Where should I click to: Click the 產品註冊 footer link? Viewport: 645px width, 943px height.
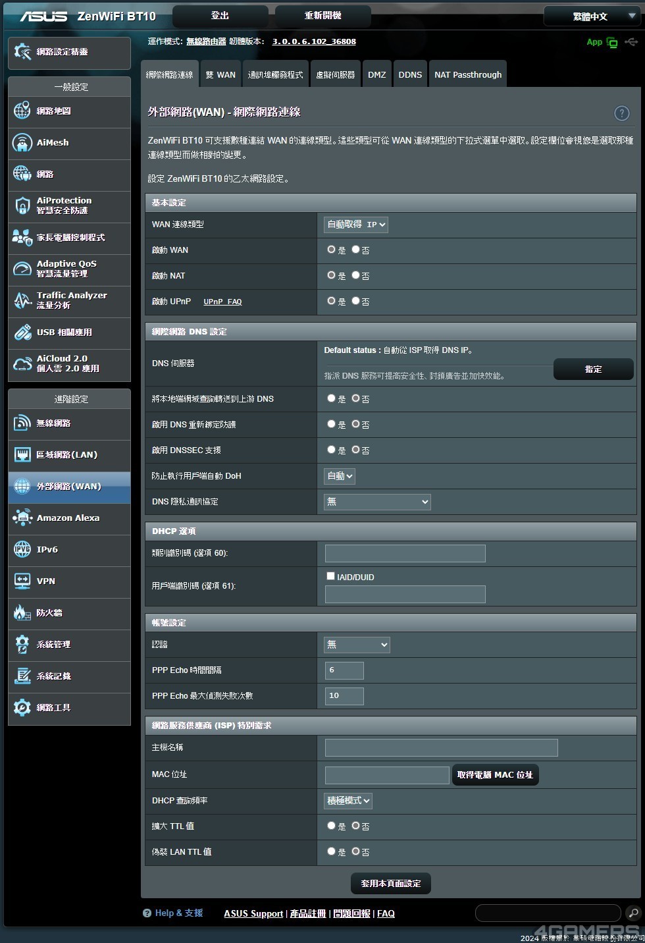[308, 913]
